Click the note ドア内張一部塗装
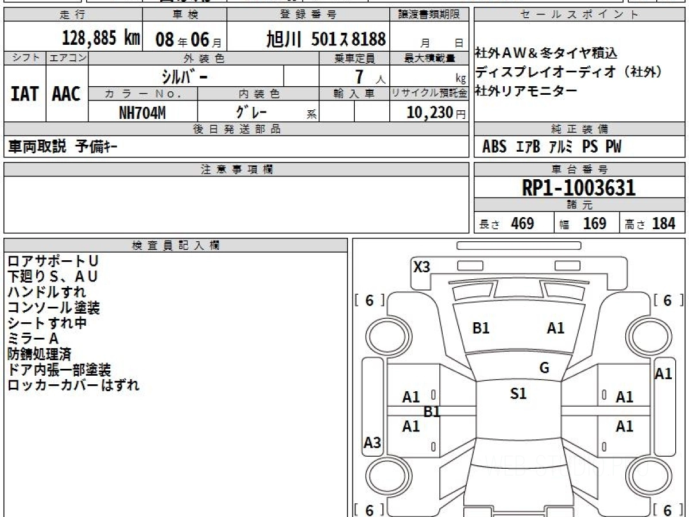This screenshot has width=689, height=517. [x=60, y=369]
